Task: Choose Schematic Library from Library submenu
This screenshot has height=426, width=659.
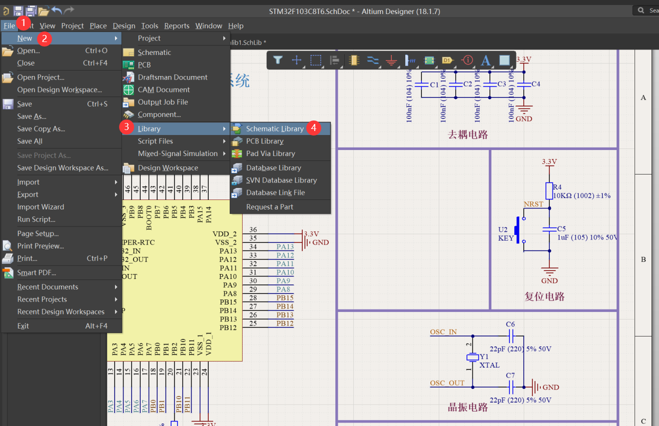Action: 275,128
